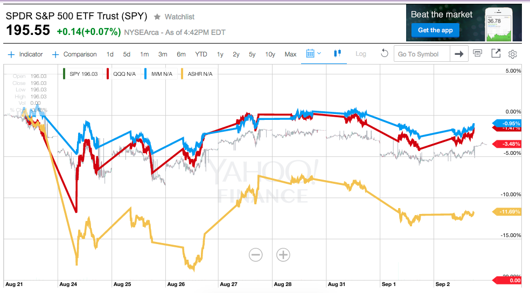
Task: Select the 1y time range
Action: 220,54
